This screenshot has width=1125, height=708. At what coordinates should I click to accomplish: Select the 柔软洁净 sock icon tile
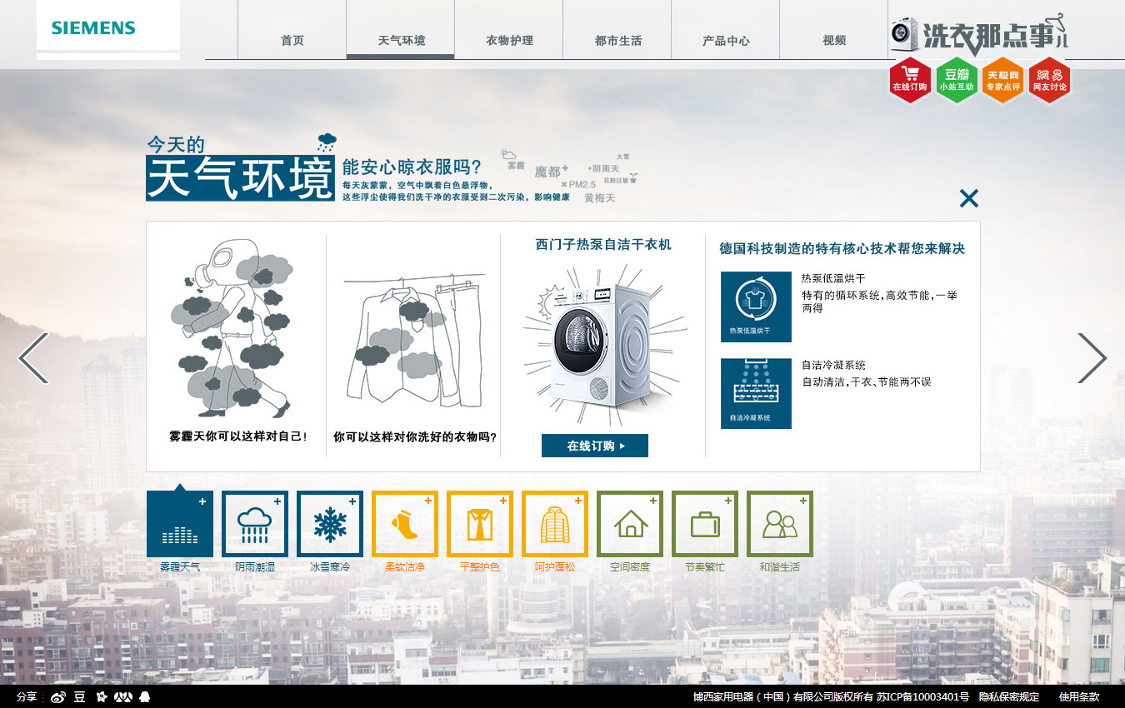(405, 524)
